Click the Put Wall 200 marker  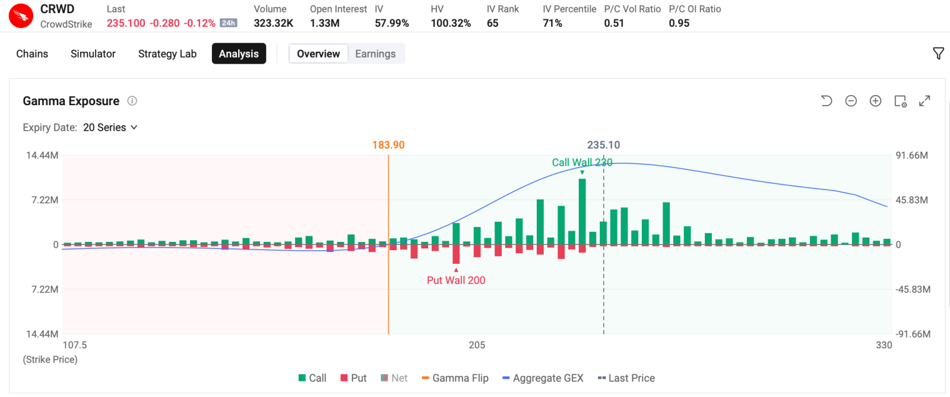(456, 280)
